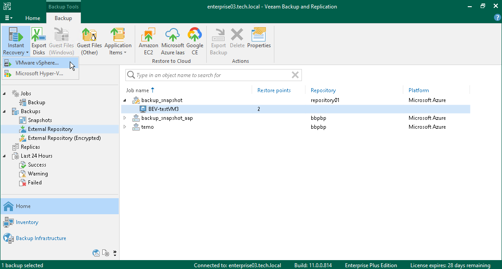Open Guest Files (Other) restore
The width and height of the screenshot is (502, 269).
89,41
